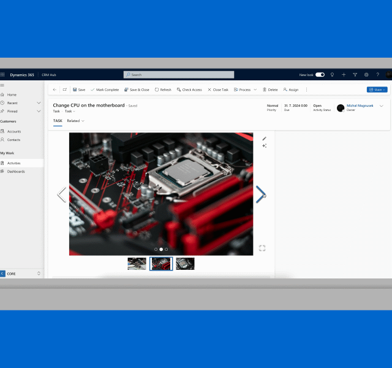Go to the previous image with left arrow
The image size is (392, 368).
(x=61, y=194)
